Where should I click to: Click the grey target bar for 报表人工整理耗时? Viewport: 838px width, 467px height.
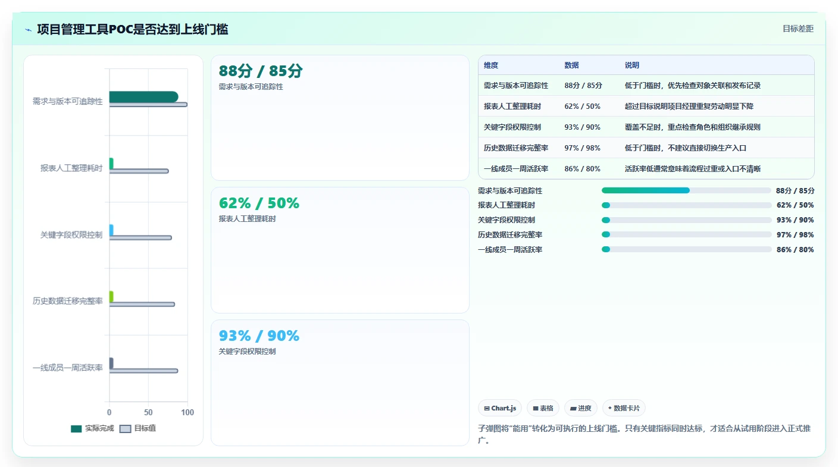click(139, 171)
